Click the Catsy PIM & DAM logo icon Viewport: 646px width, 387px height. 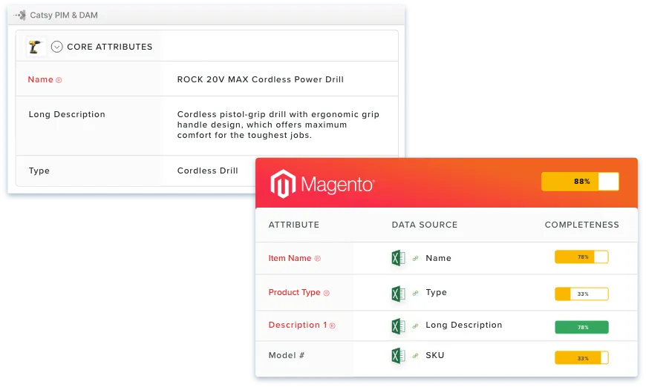pyautogui.click(x=20, y=16)
